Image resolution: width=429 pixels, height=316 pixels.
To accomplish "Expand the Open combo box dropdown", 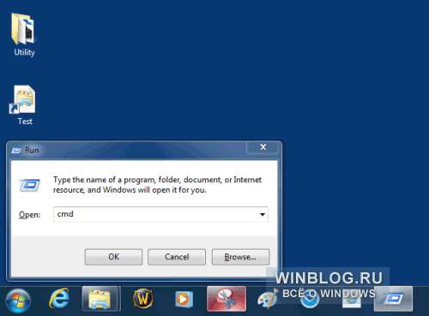I will pos(263,214).
